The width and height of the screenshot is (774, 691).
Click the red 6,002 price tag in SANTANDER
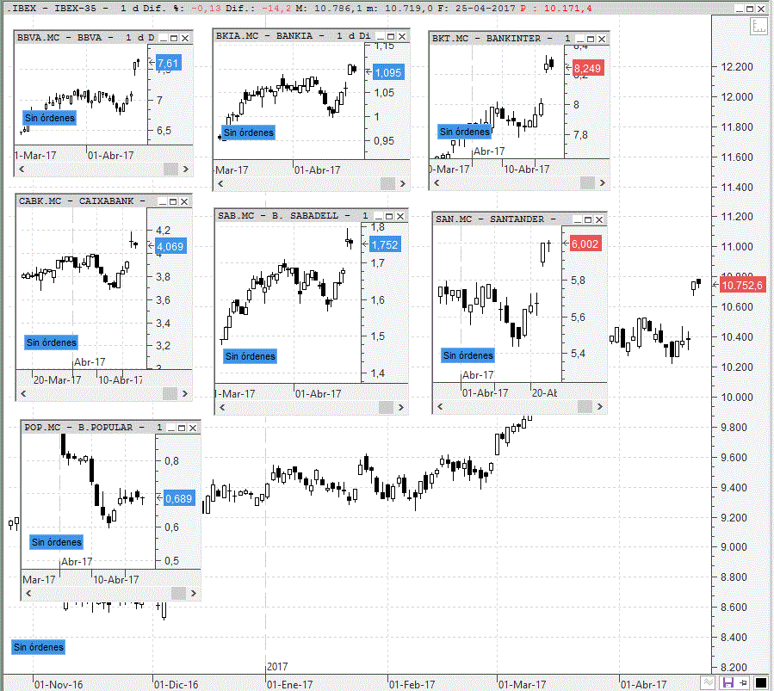[x=585, y=244]
